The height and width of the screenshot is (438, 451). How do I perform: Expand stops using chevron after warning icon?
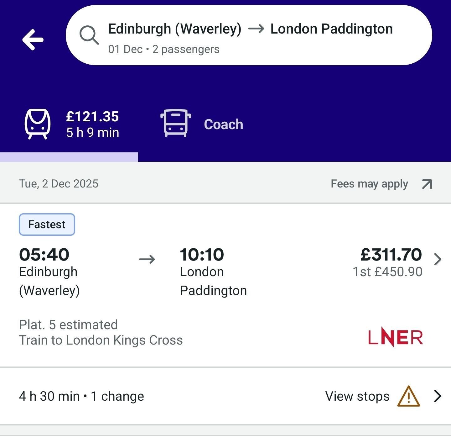click(x=438, y=396)
